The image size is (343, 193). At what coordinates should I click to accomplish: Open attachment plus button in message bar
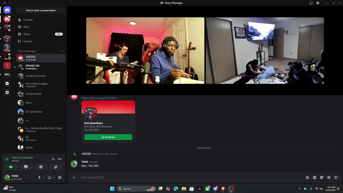74,177
